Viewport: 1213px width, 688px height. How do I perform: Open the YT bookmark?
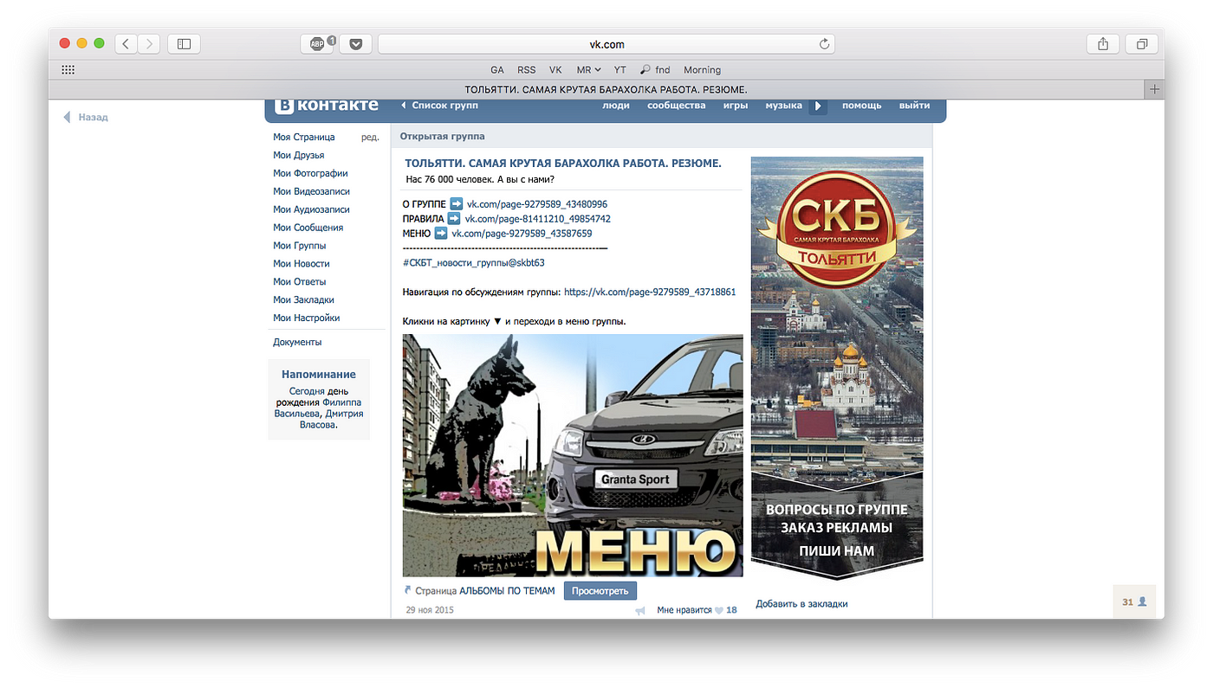pyautogui.click(x=620, y=70)
